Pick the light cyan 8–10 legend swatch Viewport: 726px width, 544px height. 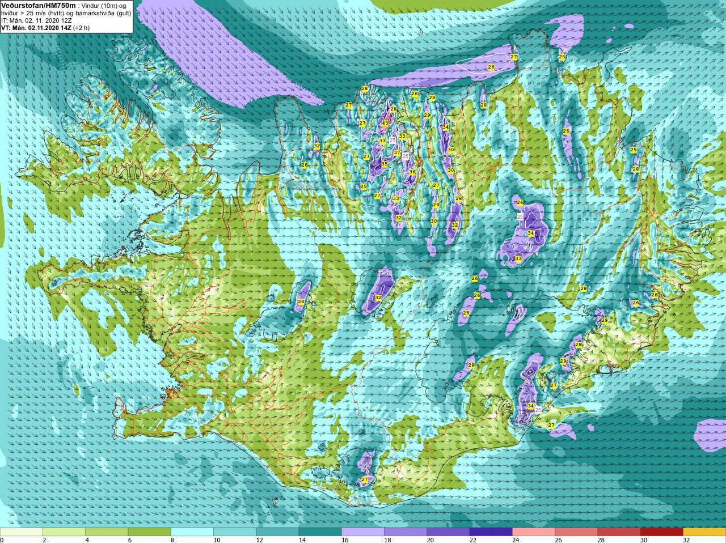(x=192, y=532)
